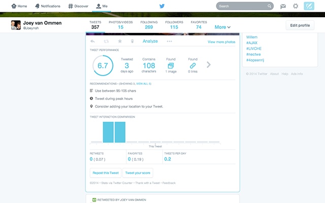The height and width of the screenshot is (203, 325).
Task: Open Followers 115 list
Action: coord(174,25)
